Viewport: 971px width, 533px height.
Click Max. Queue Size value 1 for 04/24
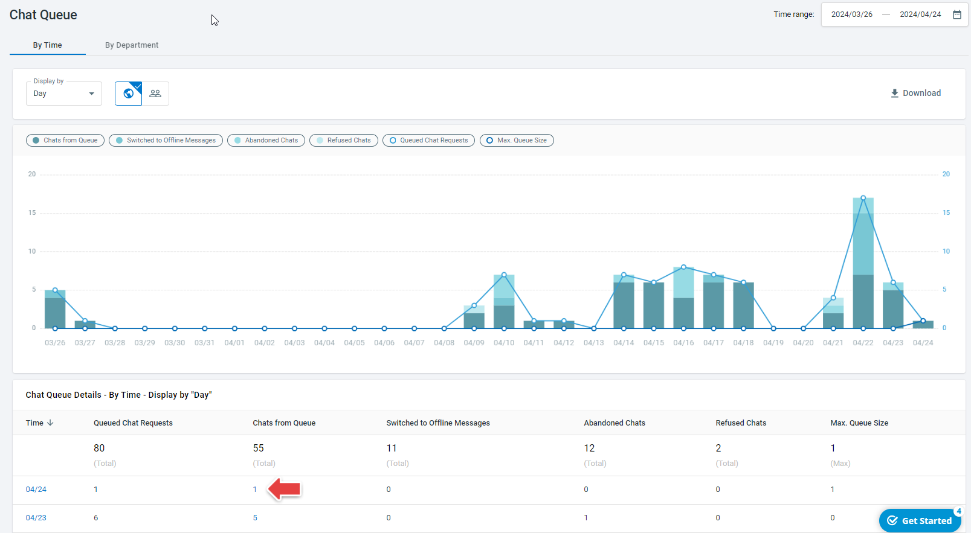[833, 490]
